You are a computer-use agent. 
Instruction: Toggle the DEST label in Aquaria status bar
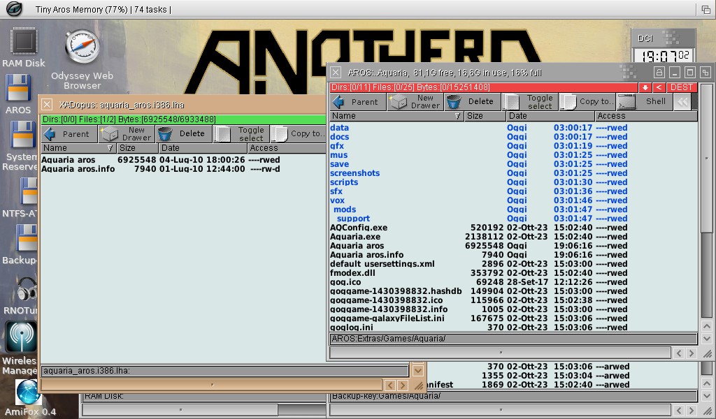[681, 87]
